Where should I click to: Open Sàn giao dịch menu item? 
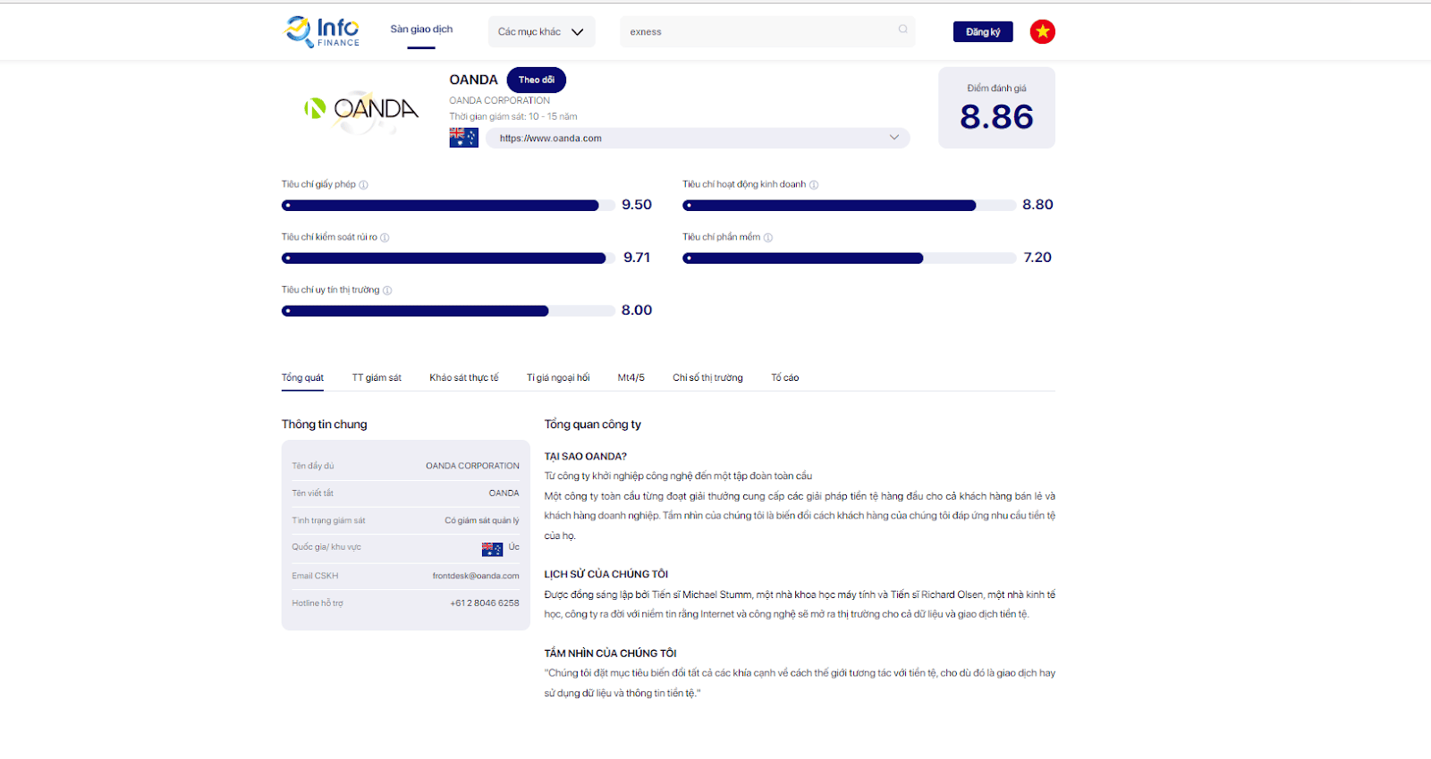[421, 30]
